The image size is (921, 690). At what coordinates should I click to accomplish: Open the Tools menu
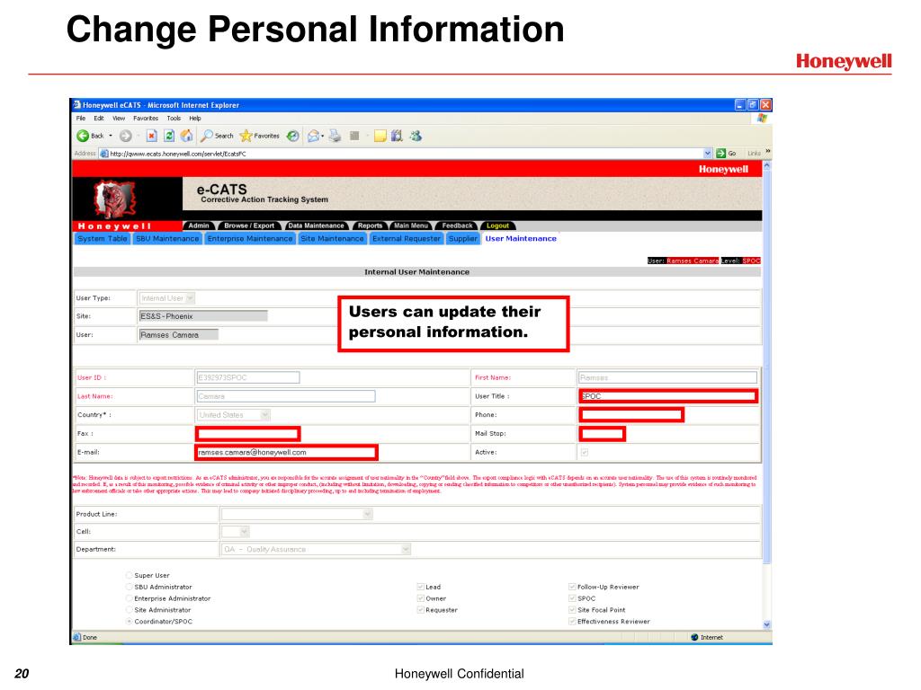point(174,119)
